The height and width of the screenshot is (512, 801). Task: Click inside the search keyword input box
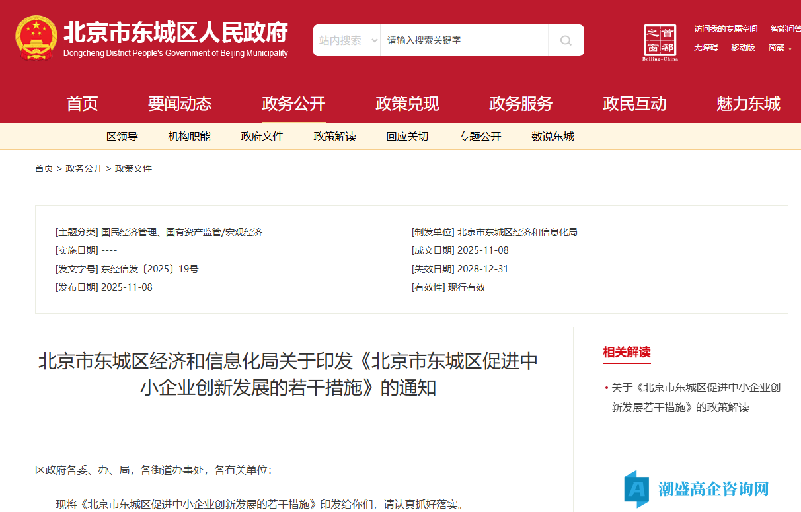tap(463, 40)
